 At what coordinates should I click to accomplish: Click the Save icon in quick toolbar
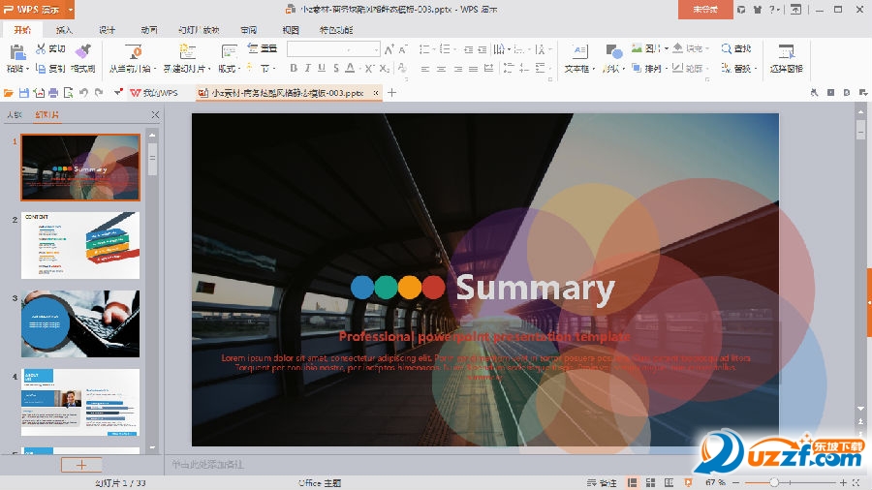point(24,93)
